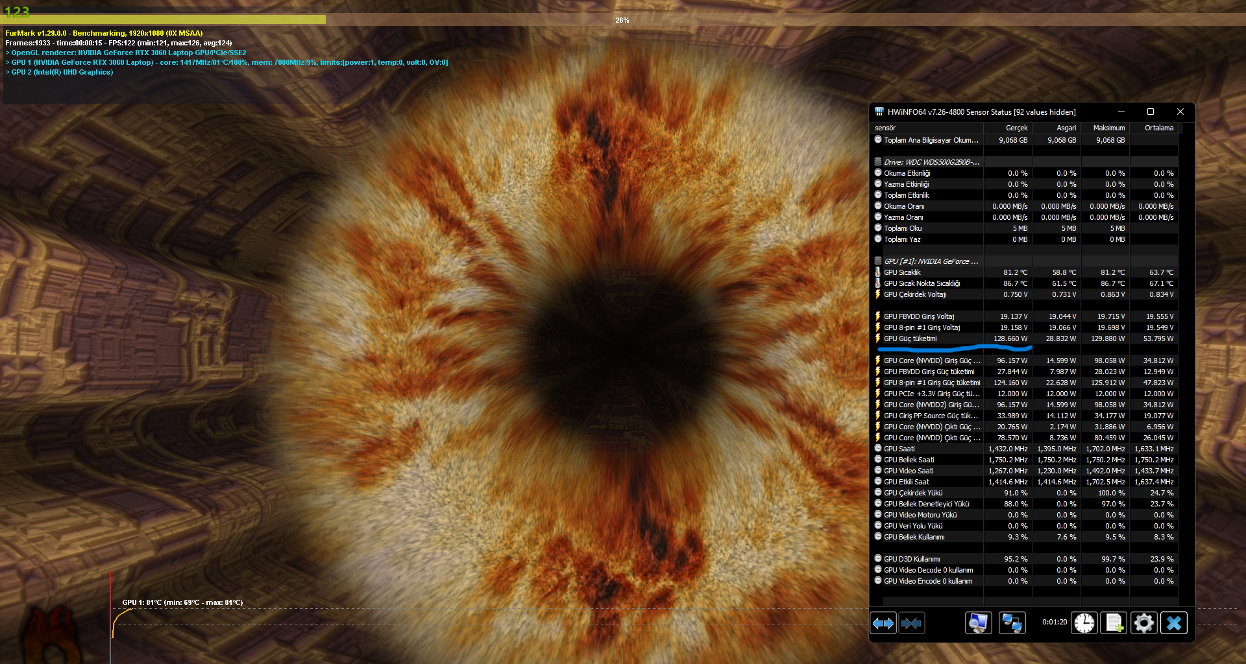Open sensor settings with the gear icon
Viewport: 1246px width, 664px height.
pyautogui.click(x=1144, y=623)
